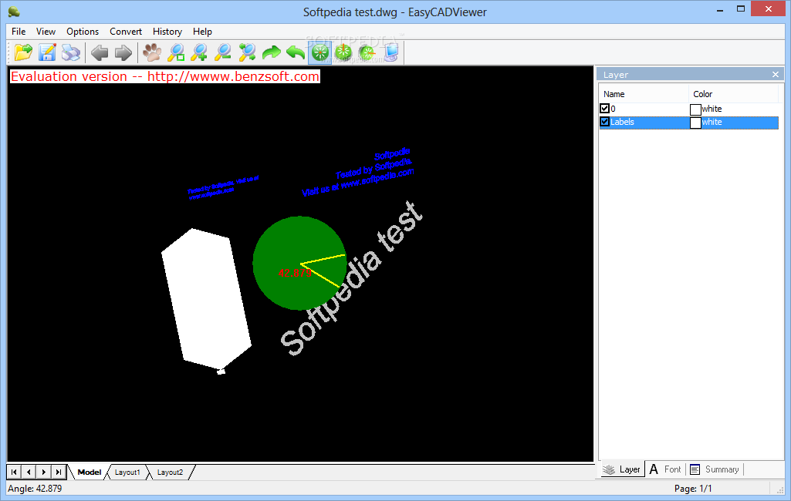The image size is (791, 501).
Task: Jump to first layout tab button
Action: pyautogui.click(x=14, y=472)
